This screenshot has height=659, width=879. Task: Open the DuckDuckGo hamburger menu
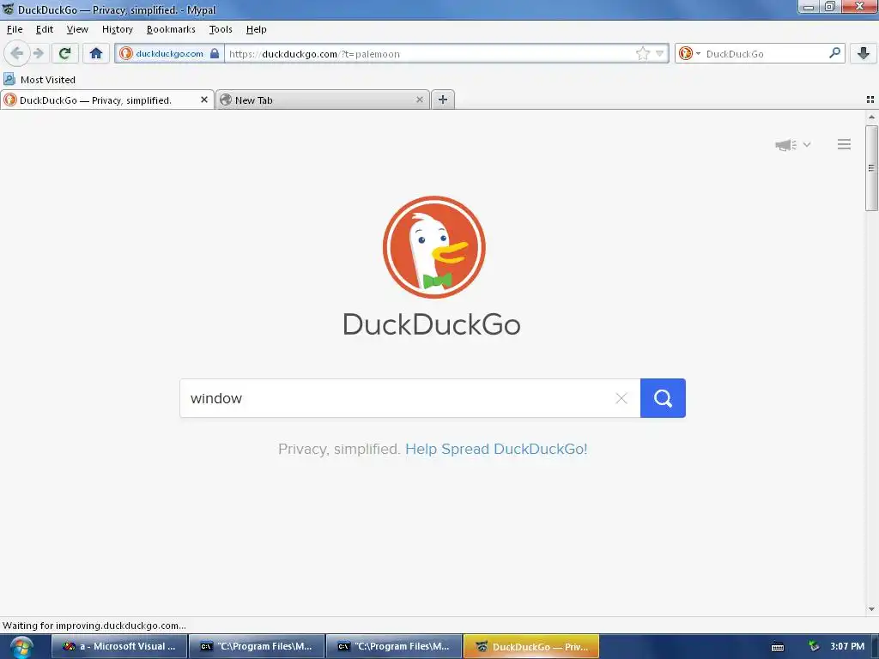pos(845,144)
